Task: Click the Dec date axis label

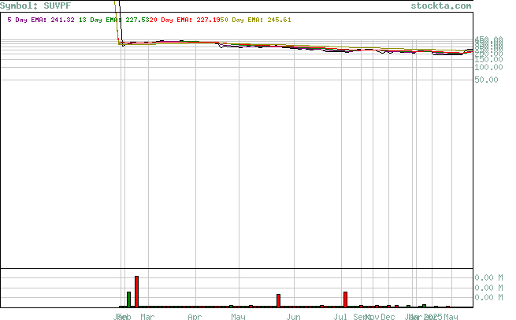Action: pos(388,316)
